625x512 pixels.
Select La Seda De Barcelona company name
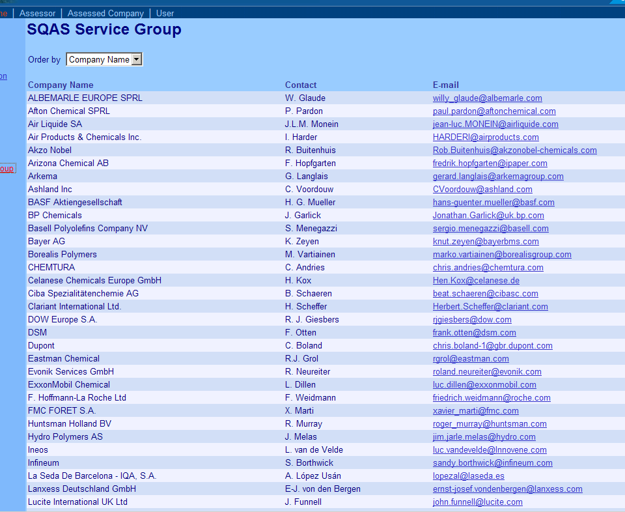pyautogui.click(x=92, y=476)
